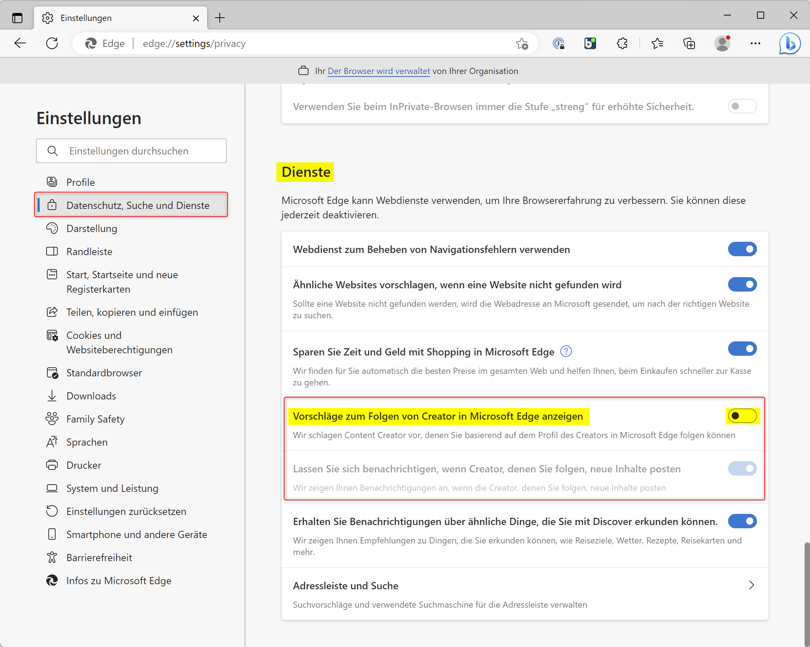The width and height of the screenshot is (810, 647).
Task: Open Cookies und Websiteberechtigungen settings
Action: tap(131, 342)
